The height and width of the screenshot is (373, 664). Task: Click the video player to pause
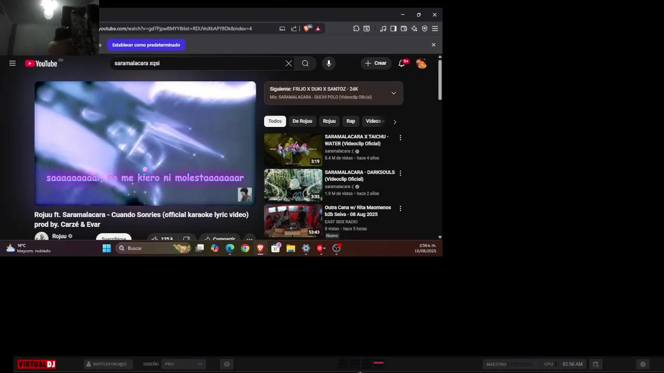pos(145,144)
